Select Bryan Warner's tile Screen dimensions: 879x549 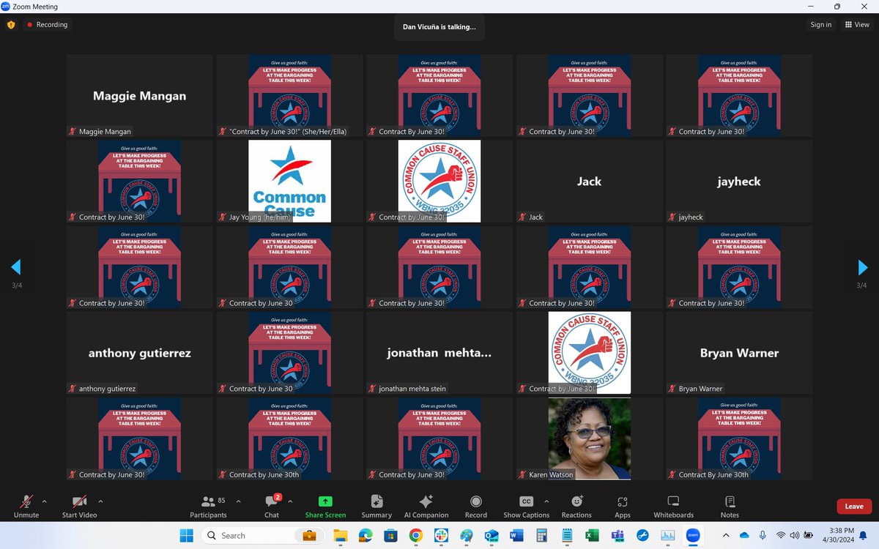(738, 353)
